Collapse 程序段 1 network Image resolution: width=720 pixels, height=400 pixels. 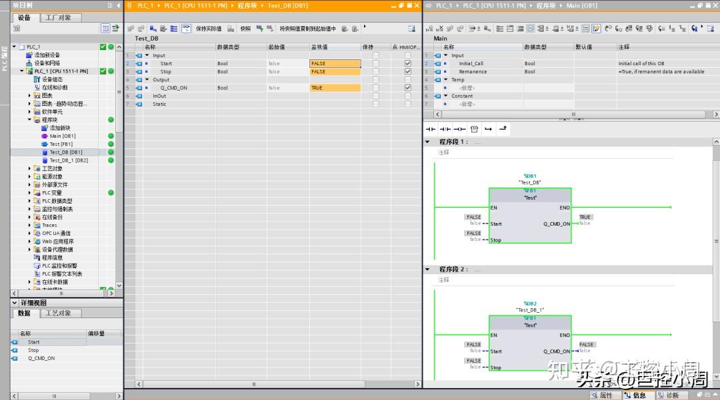point(428,142)
